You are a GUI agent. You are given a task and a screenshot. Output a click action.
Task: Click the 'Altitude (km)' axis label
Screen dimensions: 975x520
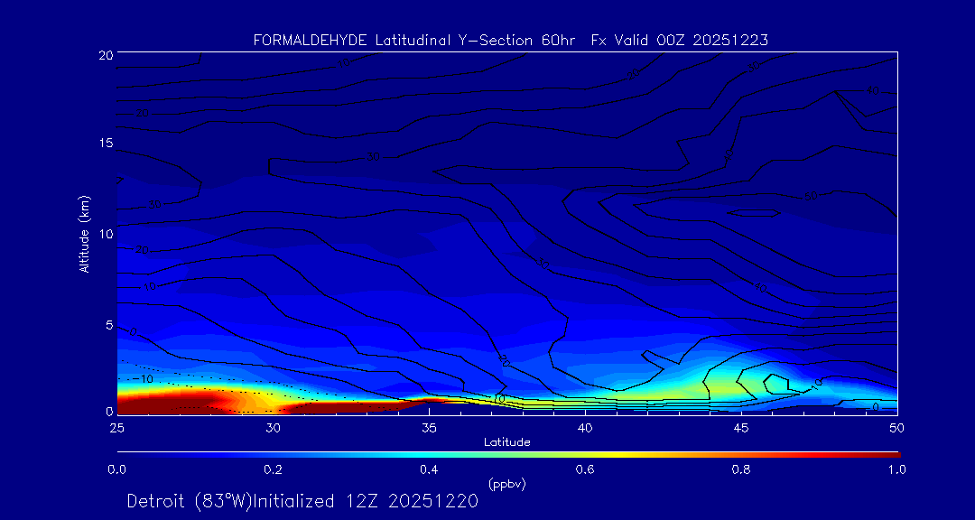(85, 234)
